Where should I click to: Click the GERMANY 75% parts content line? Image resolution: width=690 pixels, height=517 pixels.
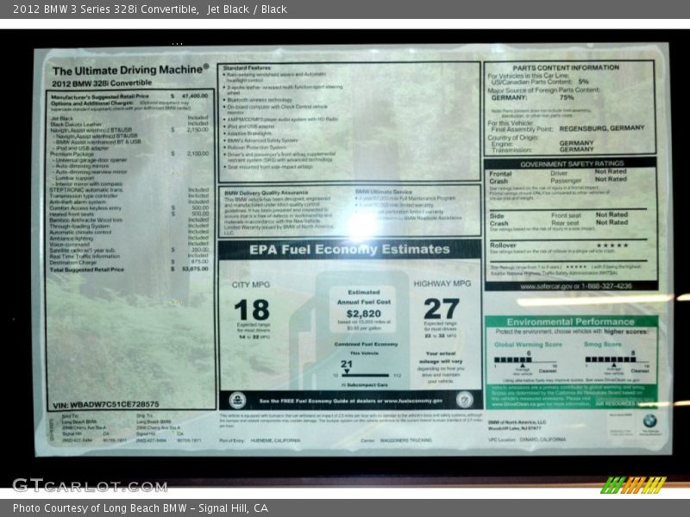coord(532,97)
